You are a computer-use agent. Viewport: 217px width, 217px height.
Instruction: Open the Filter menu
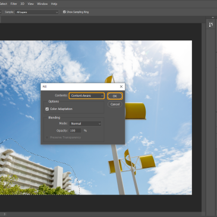tap(14, 4)
